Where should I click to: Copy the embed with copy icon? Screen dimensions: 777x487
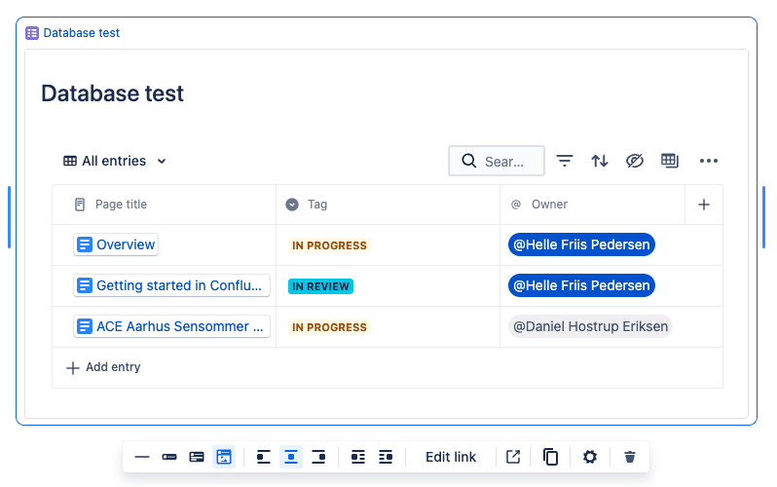[x=550, y=457]
